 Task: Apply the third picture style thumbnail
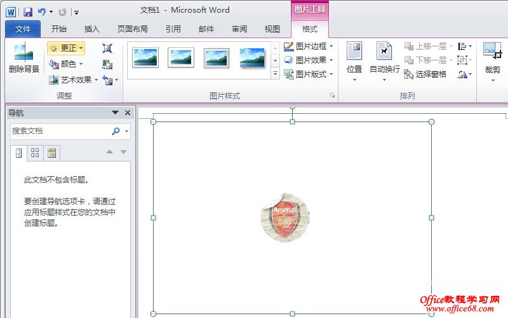pyautogui.click(x=217, y=58)
